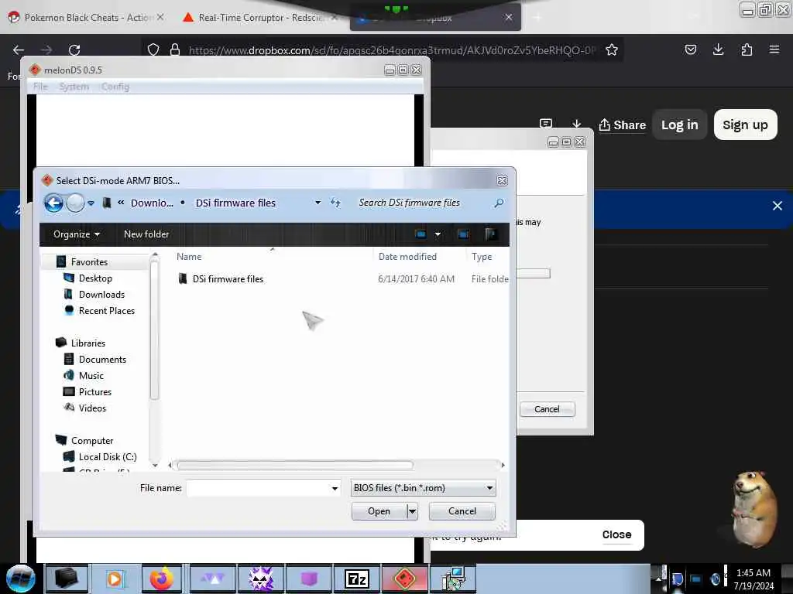Open 7-Zip from taskbar
Image resolution: width=793 pixels, height=594 pixels.
(357, 579)
